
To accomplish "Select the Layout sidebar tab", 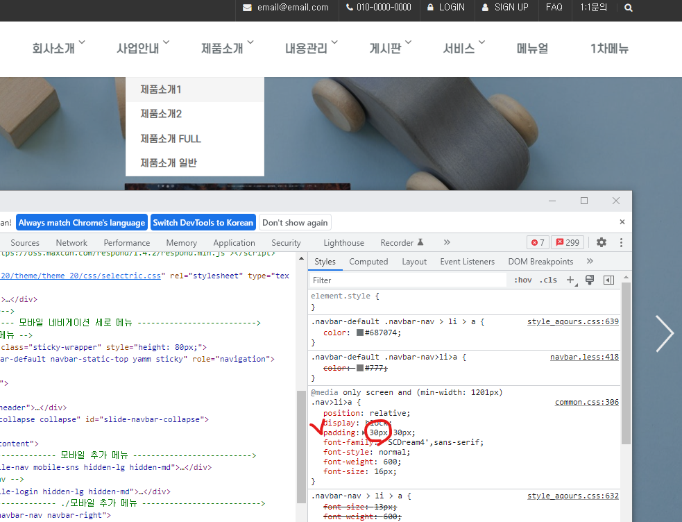I will coord(414,262).
